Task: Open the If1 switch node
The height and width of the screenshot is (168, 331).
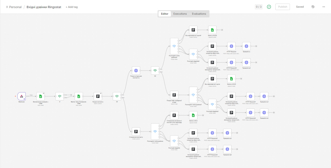Action: click(117, 96)
